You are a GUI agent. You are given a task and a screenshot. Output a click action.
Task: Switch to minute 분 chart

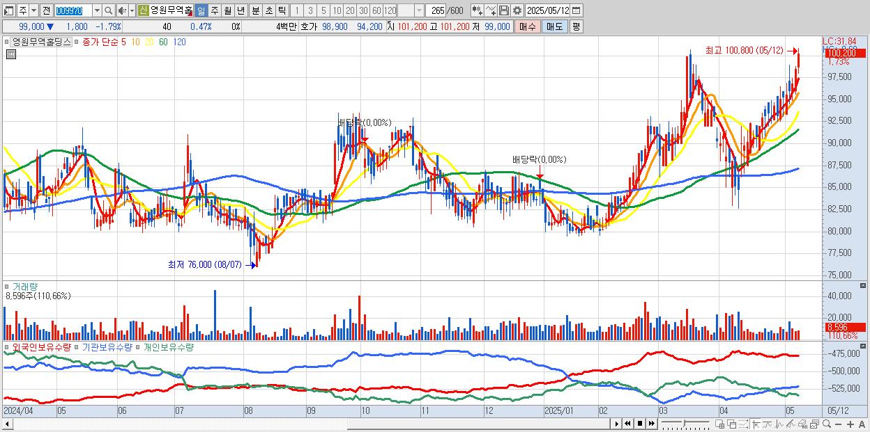[x=255, y=10]
